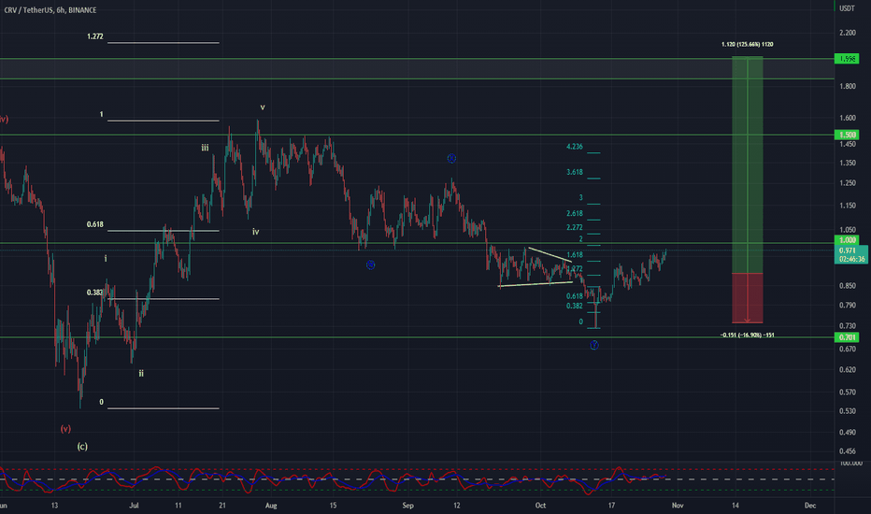Select the white wave label v at the peak

[x=263, y=107]
